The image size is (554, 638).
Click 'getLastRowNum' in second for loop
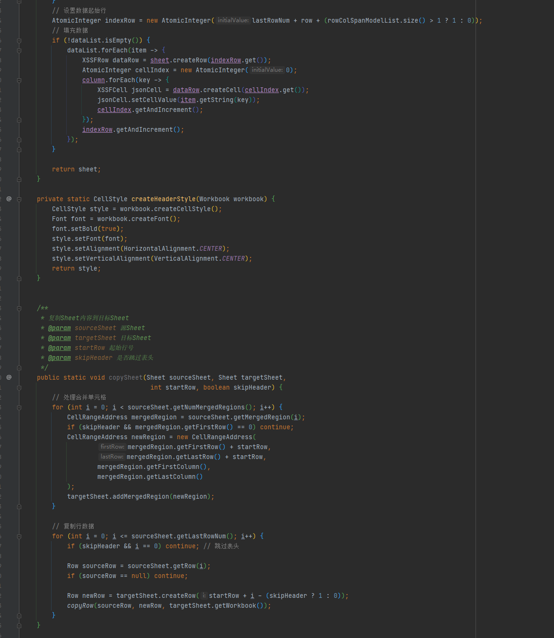tap(201, 536)
